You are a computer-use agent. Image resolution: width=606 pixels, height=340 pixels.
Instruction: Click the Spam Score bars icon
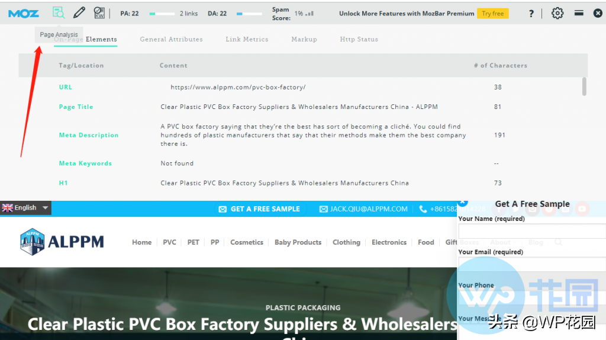[x=310, y=14]
